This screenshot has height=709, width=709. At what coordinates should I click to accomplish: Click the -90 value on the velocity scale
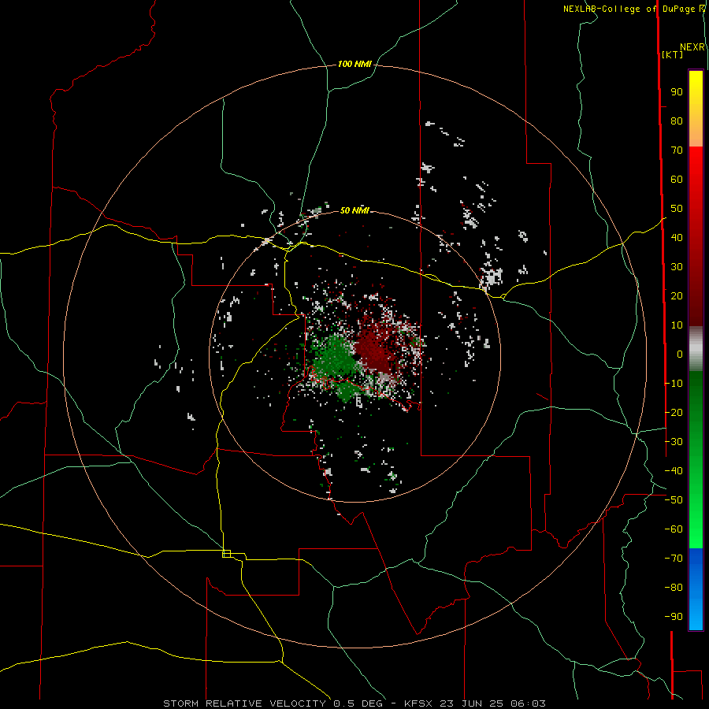[674, 616]
